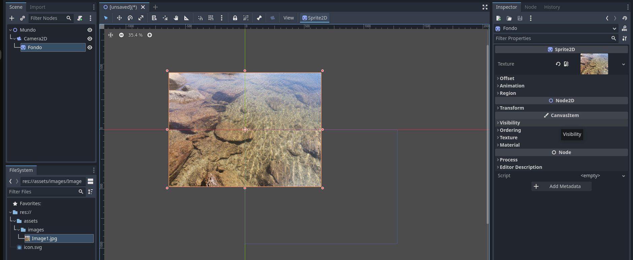Screen dimensions: 633x260
Task: Expand the Transform section
Action: pos(512,108)
